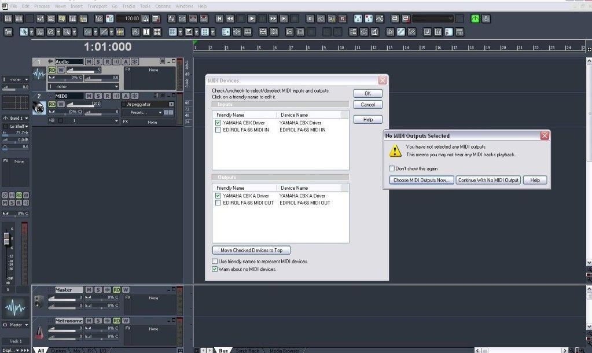The width and height of the screenshot is (592, 353).
Task: Arm the Audio track for recording
Action: 107,61
